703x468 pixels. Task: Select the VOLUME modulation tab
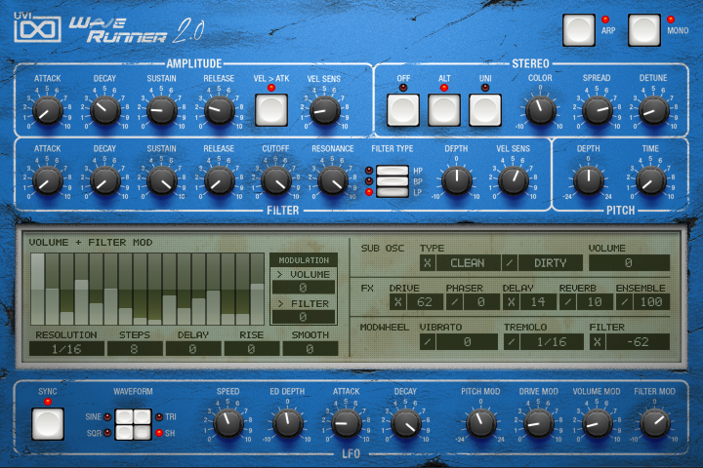tap(304, 274)
